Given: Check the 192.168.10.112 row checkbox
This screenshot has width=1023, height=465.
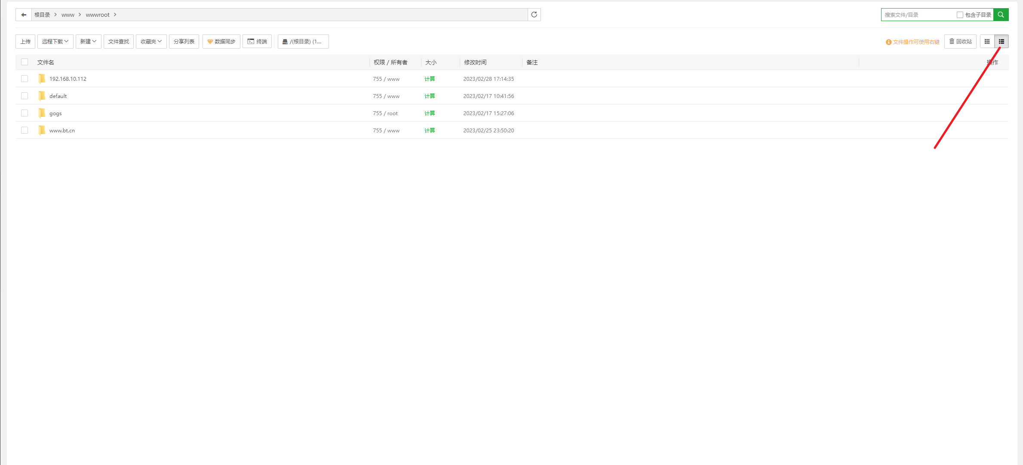Looking at the screenshot, I should pyautogui.click(x=25, y=79).
